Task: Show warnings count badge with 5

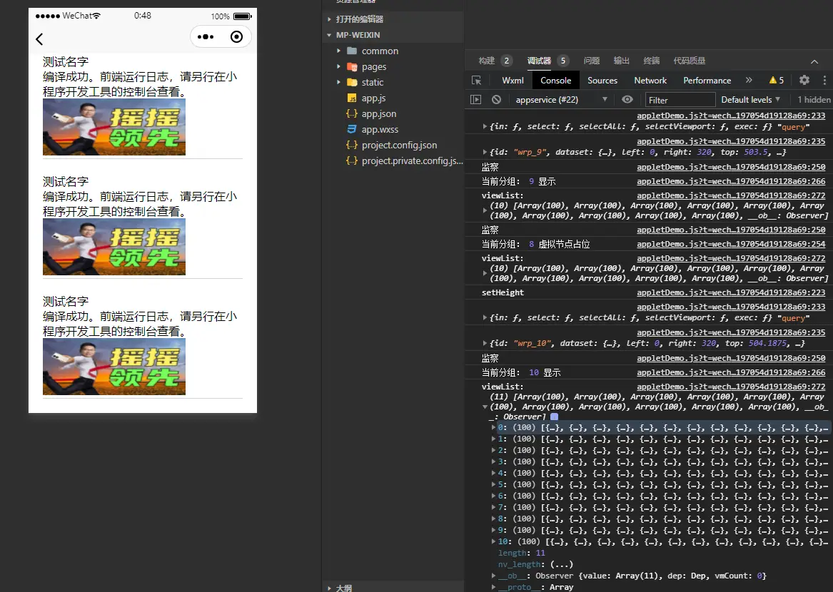Action: pyautogui.click(x=776, y=80)
